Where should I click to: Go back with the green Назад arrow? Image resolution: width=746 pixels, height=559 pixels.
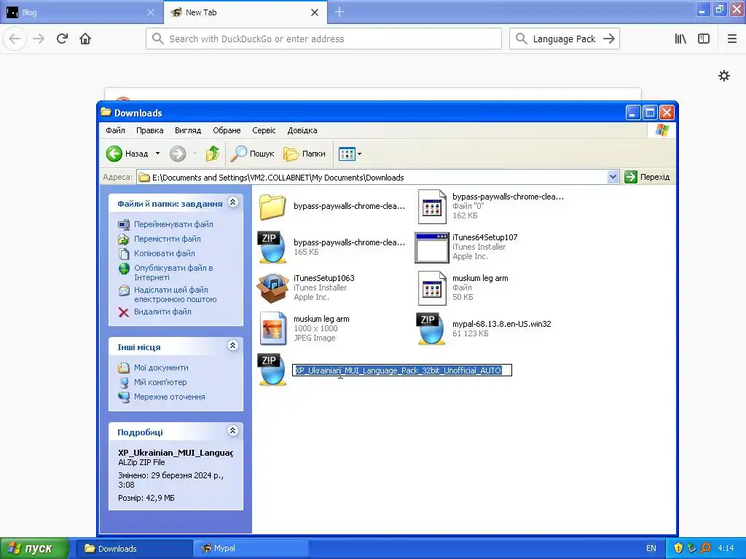114,154
